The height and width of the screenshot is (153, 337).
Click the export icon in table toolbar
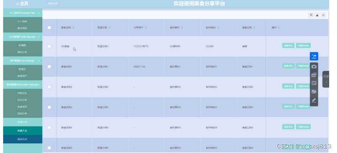[317, 15]
